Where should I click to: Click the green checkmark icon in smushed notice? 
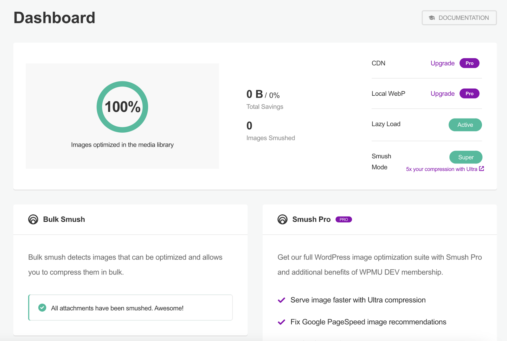click(x=42, y=307)
